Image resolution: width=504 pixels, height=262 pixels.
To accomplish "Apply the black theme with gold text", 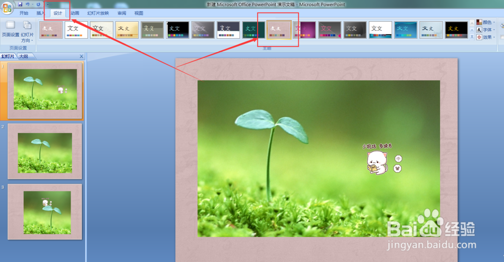I will pos(457,30).
